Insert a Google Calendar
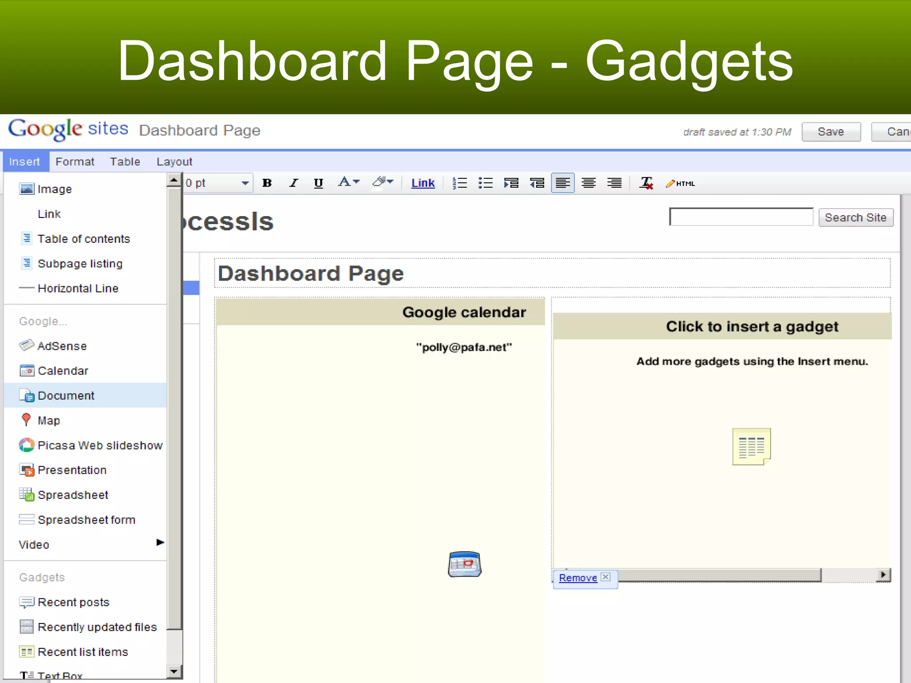 (85, 371)
